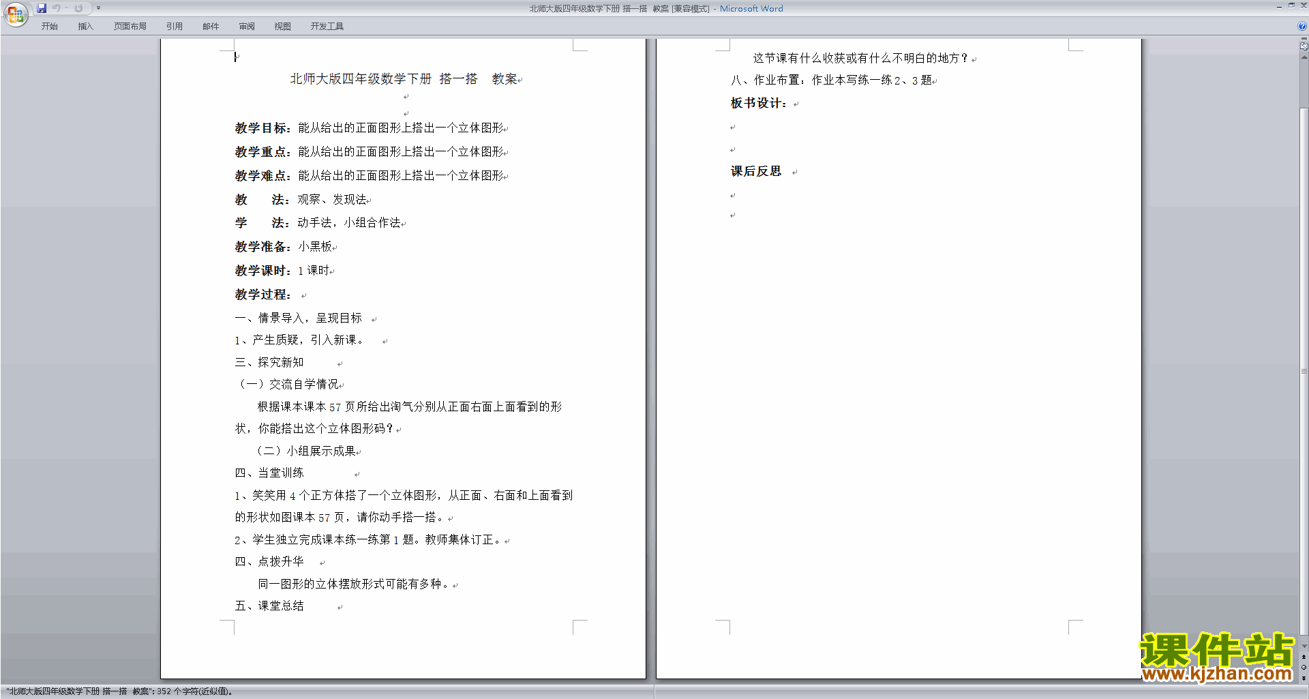
Task: Click the Undo arrow icon
Action: 56,8
